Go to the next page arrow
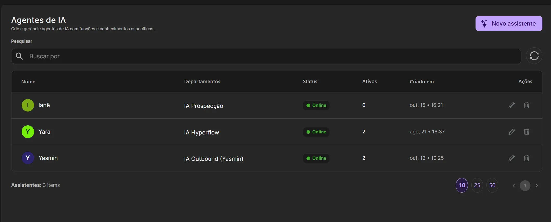Image resolution: width=551 pixels, height=222 pixels. pyautogui.click(x=537, y=186)
